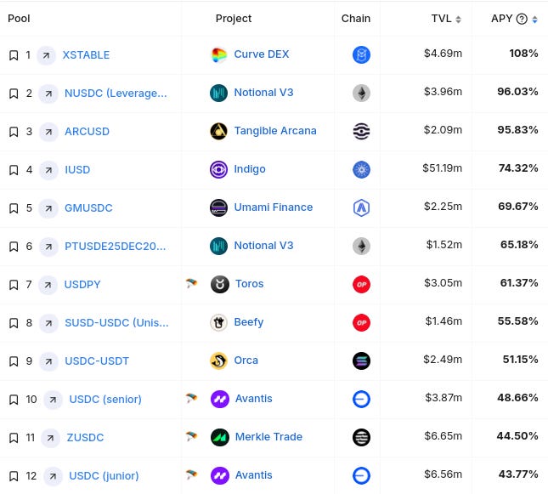Open external link arrow for XSTABLE

tap(46, 55)
